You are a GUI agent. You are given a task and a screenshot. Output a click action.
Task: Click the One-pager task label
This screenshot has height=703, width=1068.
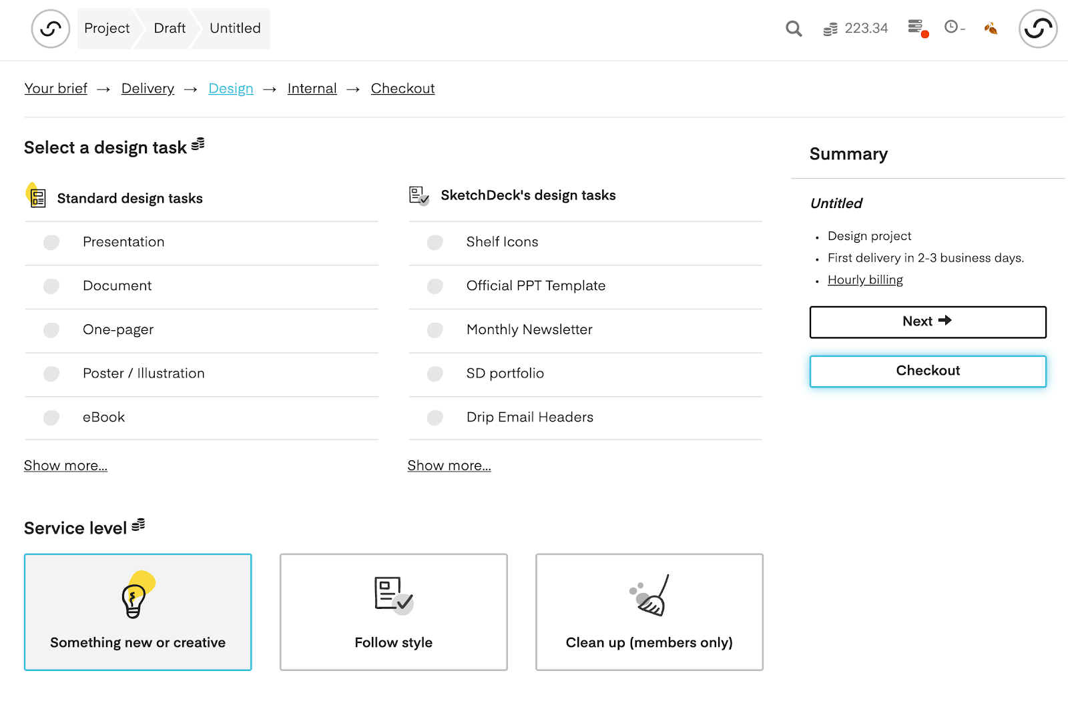[x=118, y=330]
